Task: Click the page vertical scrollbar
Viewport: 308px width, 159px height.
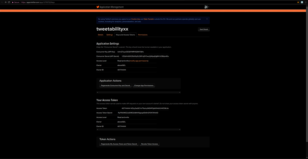Action: click(307, 74)
